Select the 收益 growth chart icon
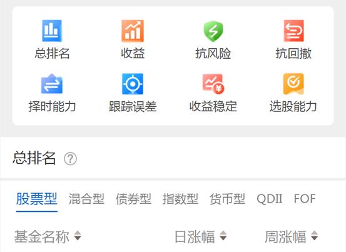Screen dimensions: 346x252 133,31
